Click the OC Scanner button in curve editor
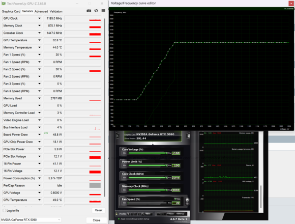This screenshot has height=224, width=295. (x=289, y=9)
